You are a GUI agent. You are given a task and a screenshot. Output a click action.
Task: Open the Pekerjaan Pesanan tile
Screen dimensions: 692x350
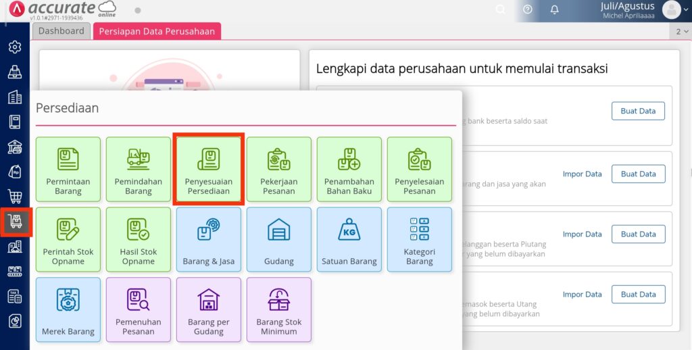click(279, 169)
